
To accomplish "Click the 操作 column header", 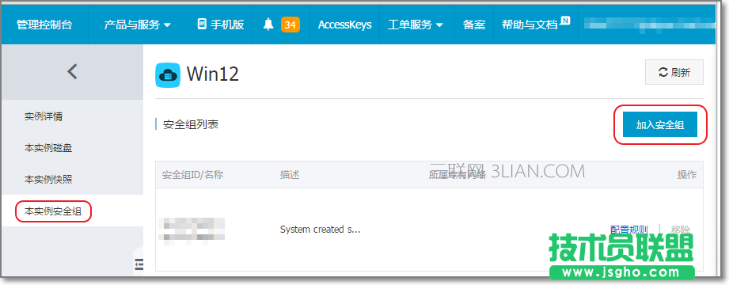I will coord(687,175).
